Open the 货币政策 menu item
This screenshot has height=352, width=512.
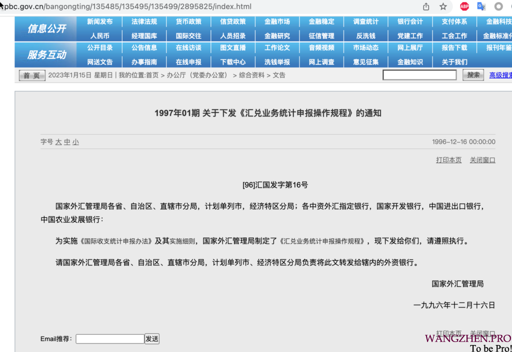click(x=188, y=22)
